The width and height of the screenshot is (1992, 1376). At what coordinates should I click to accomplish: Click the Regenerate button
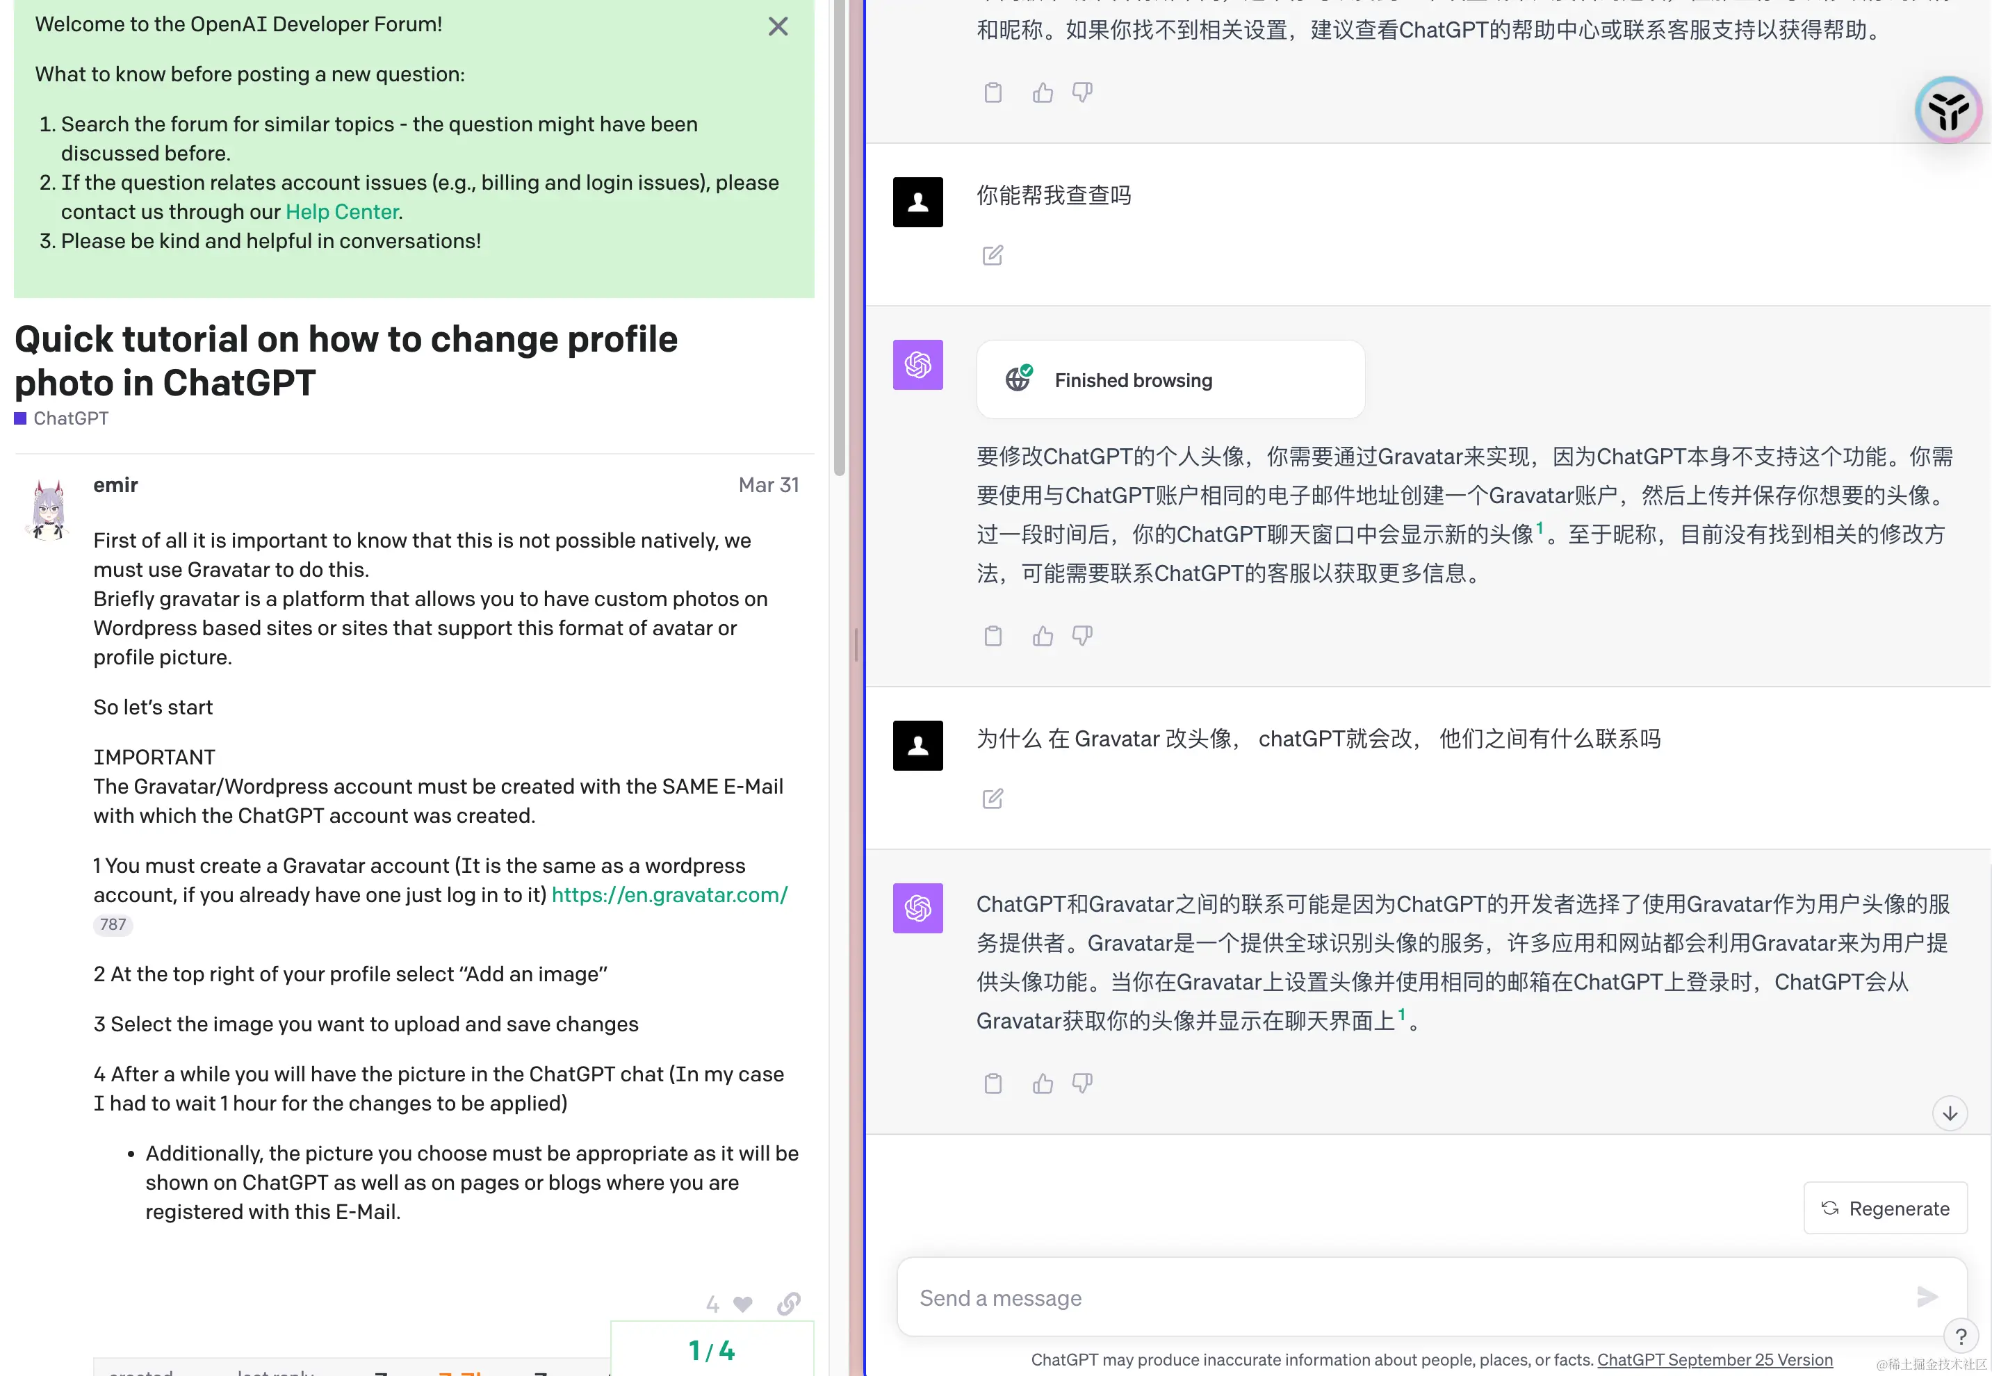1885,1208
